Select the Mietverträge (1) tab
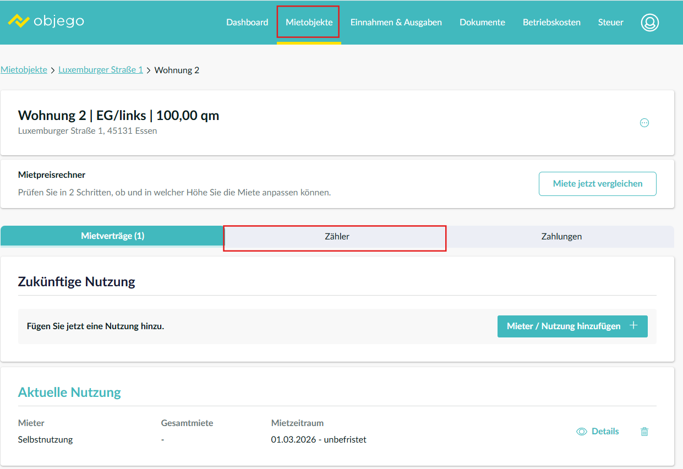The image size is (683, 469). click(112, 236)
